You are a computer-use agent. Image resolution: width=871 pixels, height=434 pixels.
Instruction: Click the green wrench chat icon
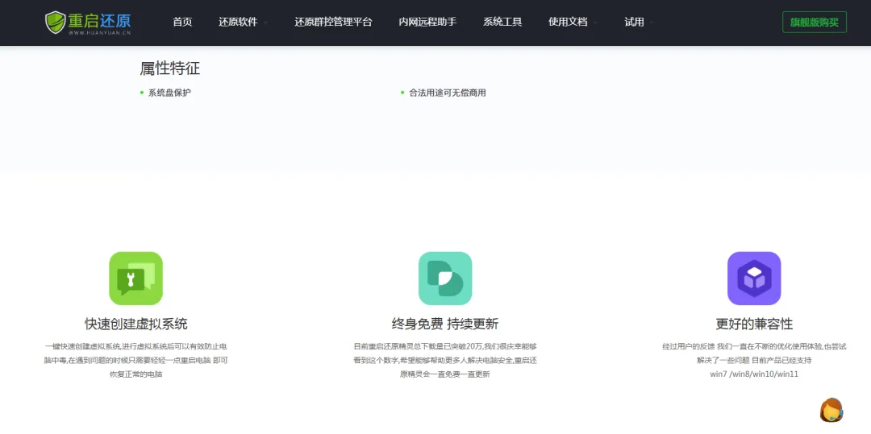click(x=135, y=279)
